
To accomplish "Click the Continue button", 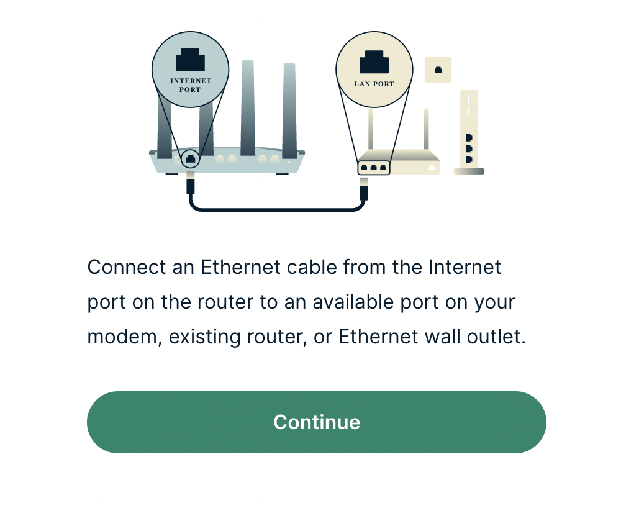I will click(x=317, y=422).
